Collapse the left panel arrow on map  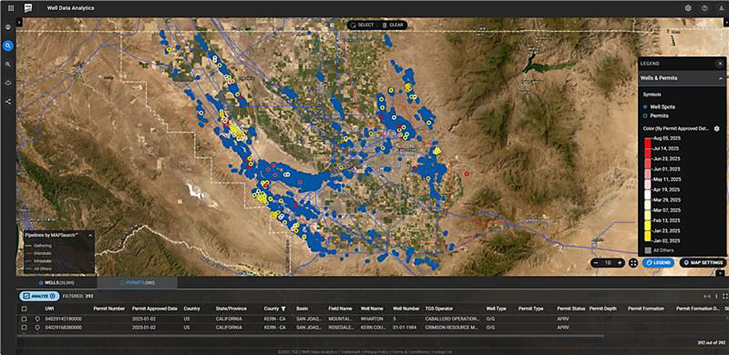tap(19, 23)
